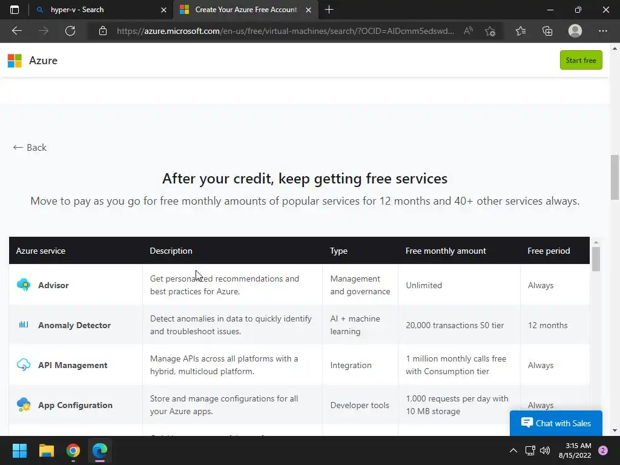Click the Management and governance type cell
620x465 pixels.
tap(360, 285)
